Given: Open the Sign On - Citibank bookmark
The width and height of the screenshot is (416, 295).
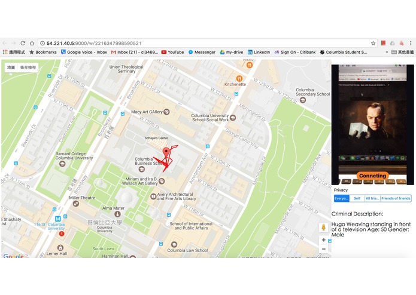Looking at the screenshot, I should click(x=295, y=52).
